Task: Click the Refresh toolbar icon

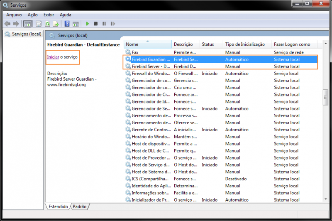Action: pyautogui.click(x=47, y=24)
